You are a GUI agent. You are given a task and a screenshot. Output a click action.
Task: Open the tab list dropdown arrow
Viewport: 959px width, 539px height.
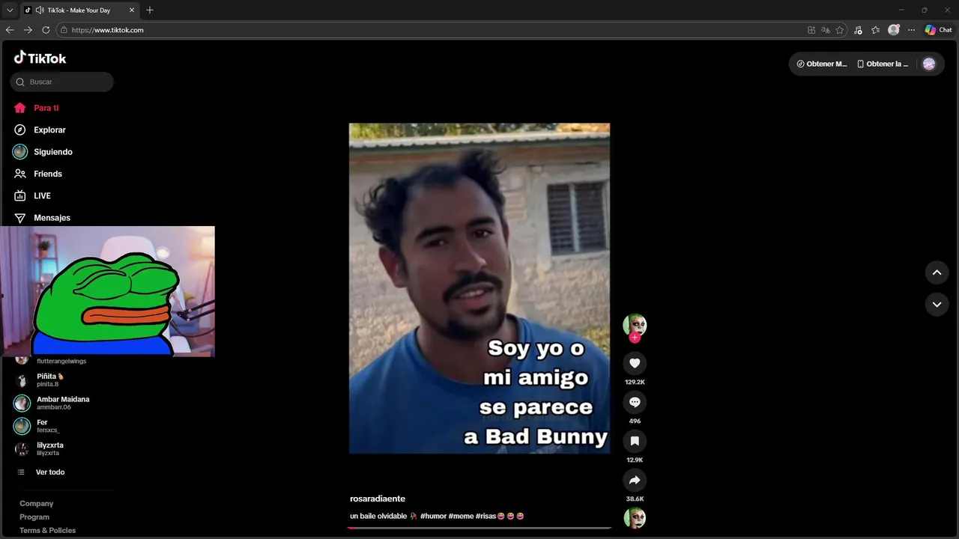(9, 10)
